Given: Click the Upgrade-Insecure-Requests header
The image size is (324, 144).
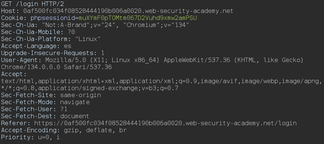Looking at the screenshot, I should (52, 53).
